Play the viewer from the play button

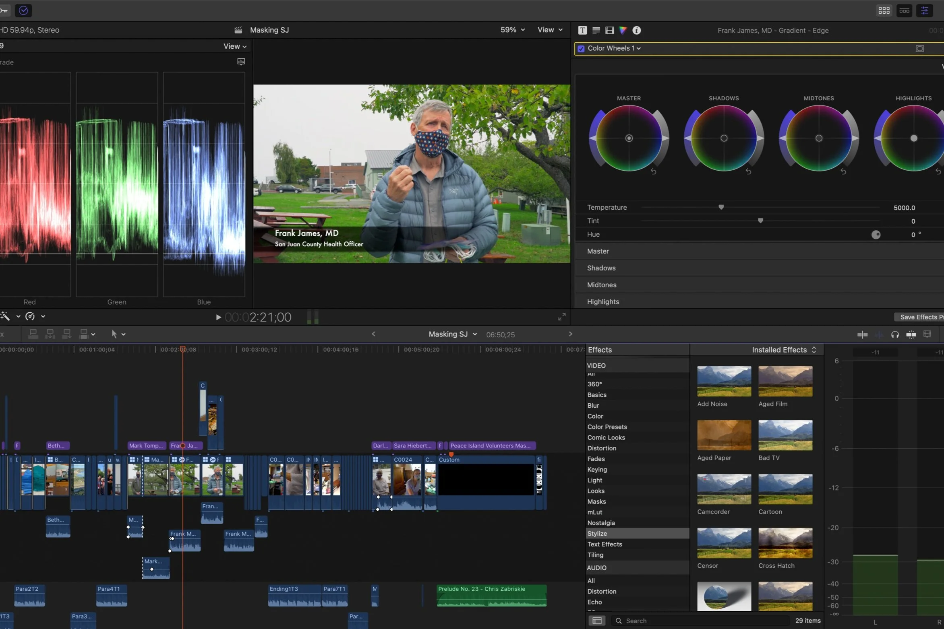click(218, 318)
